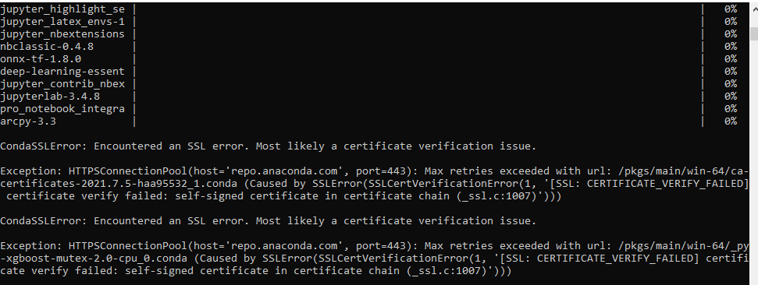Image resolution: width=758 pixels, height=285 pixels.
Task: Click the 0% value for jupyter_nbextensions
Action: click(x=731, y=34)
